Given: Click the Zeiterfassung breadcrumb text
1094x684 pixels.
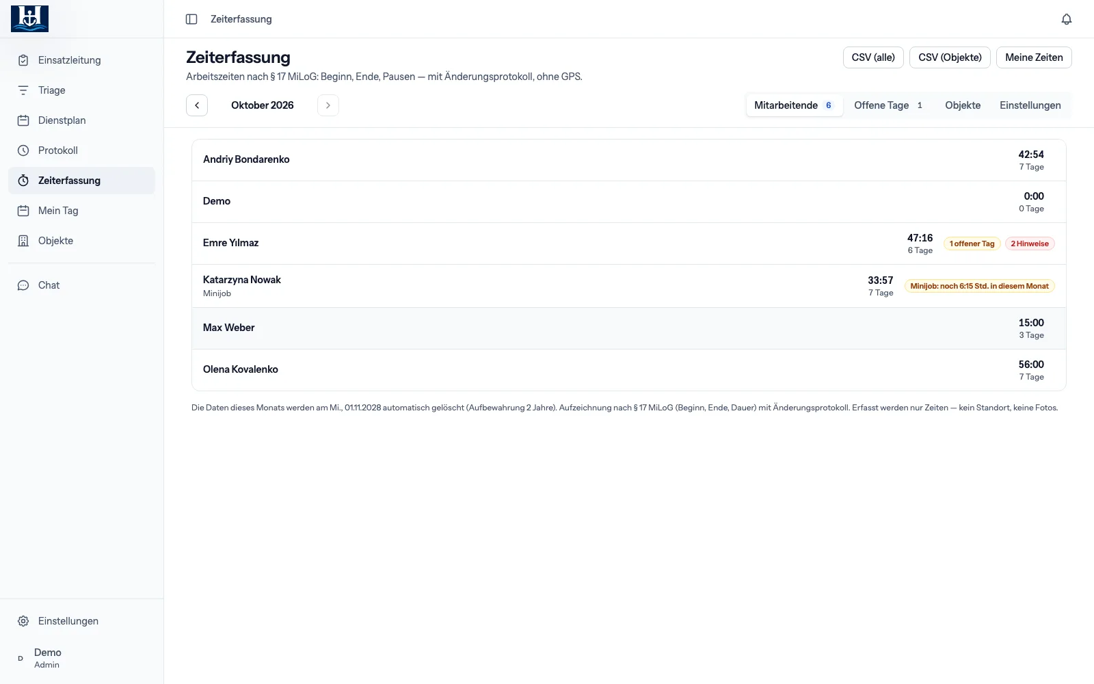Looking at the screenshot, I should click(241, 19).
